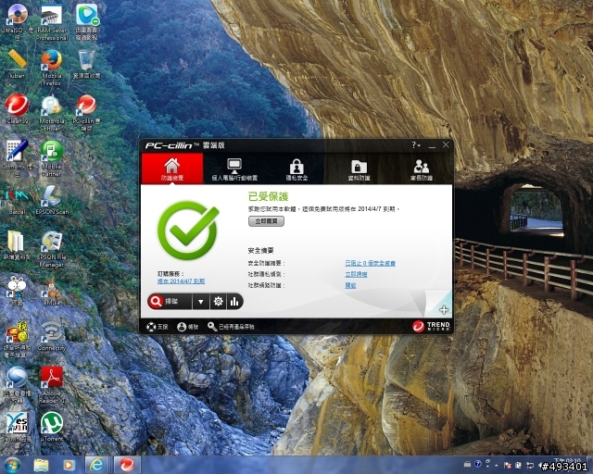Open Mobile Partner desktop shortcut
The width and height of the screenshot is (593, 474).
tap(52, 157)
